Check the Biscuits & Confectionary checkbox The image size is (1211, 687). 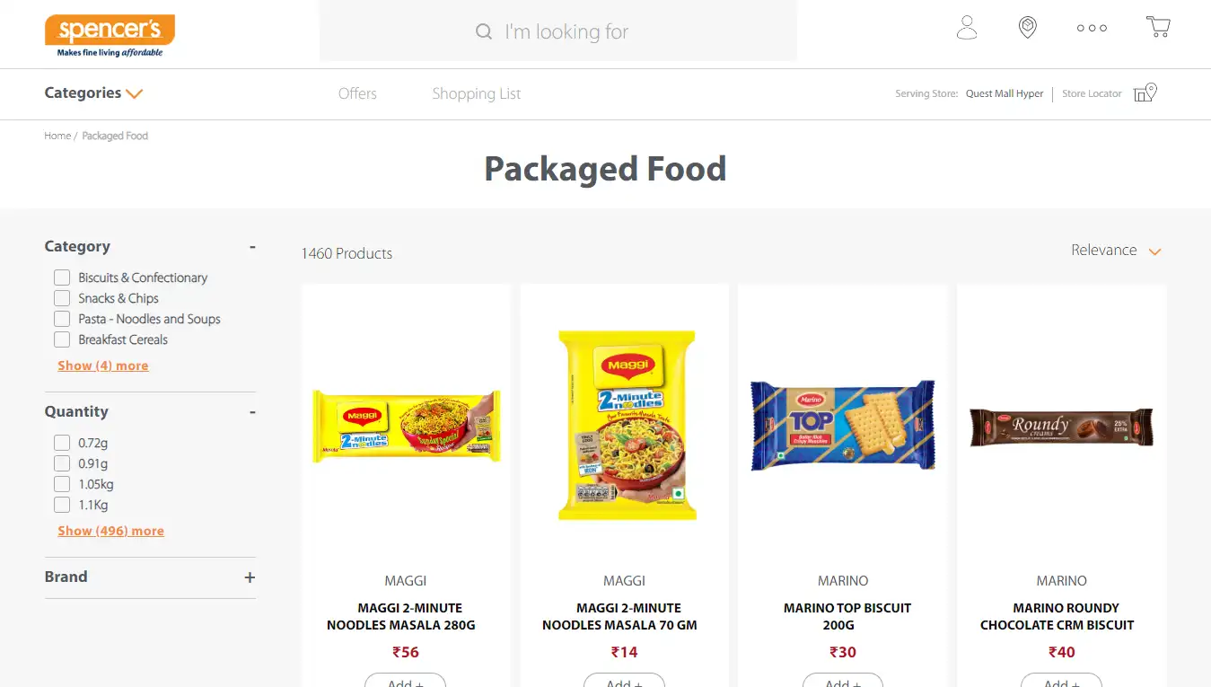coord(62,277)
